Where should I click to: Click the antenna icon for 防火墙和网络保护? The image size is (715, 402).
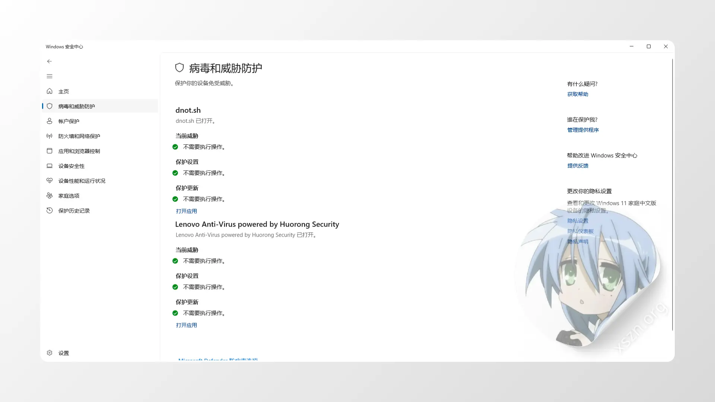(50, 136)
